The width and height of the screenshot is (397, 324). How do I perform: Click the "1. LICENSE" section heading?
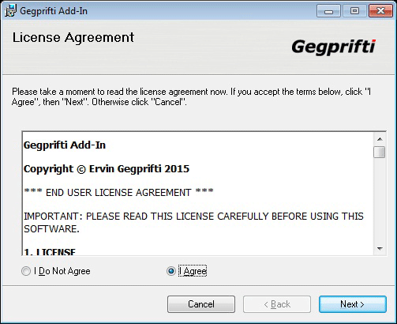pos(50,251)
